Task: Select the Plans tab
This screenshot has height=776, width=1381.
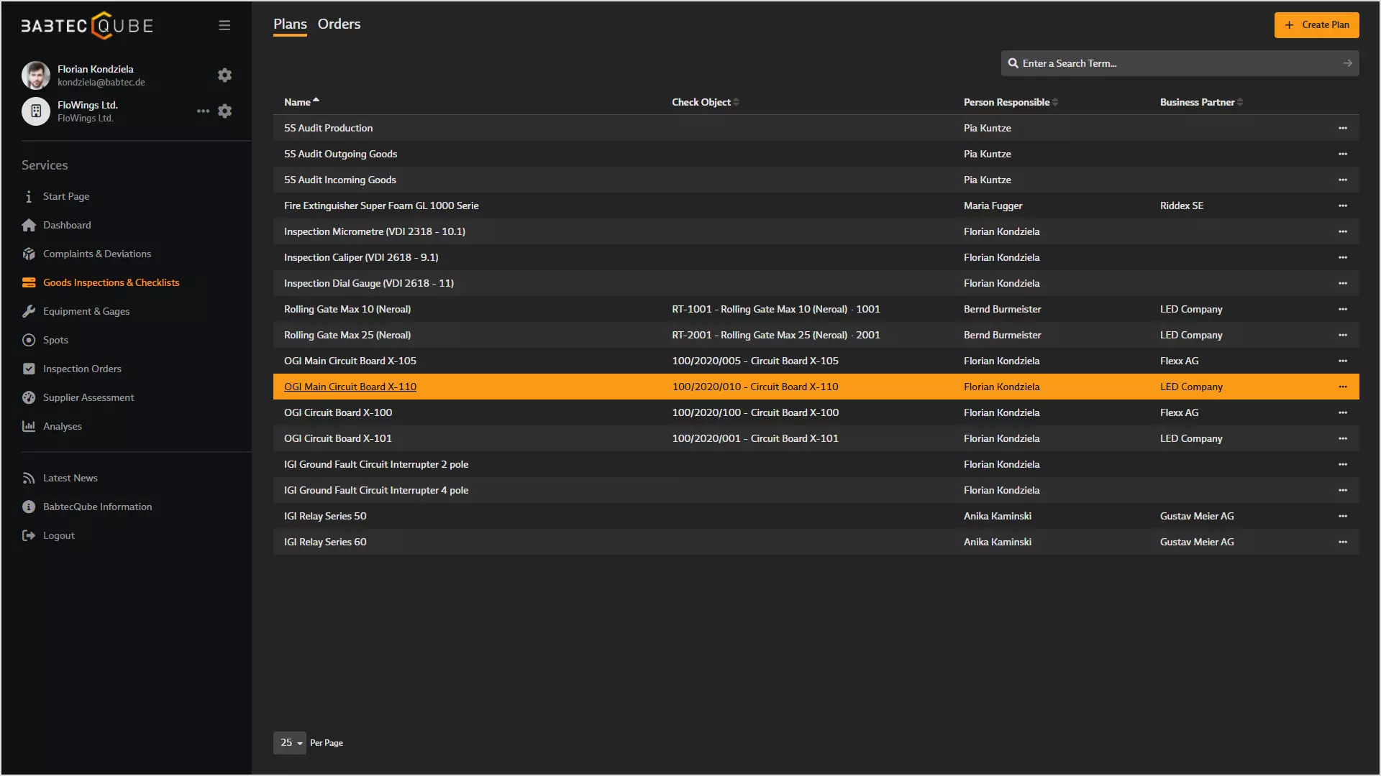Action: coord(290,24)
